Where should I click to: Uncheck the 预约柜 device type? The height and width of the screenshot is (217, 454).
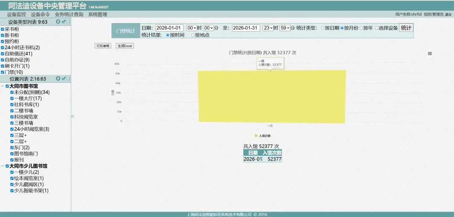pyautogui.click(x=3, y=42)
